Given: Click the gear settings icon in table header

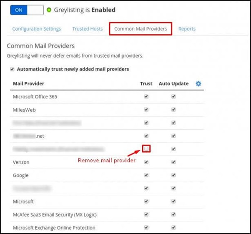Looking at the screenshot, I should click(x=198, y=84).
